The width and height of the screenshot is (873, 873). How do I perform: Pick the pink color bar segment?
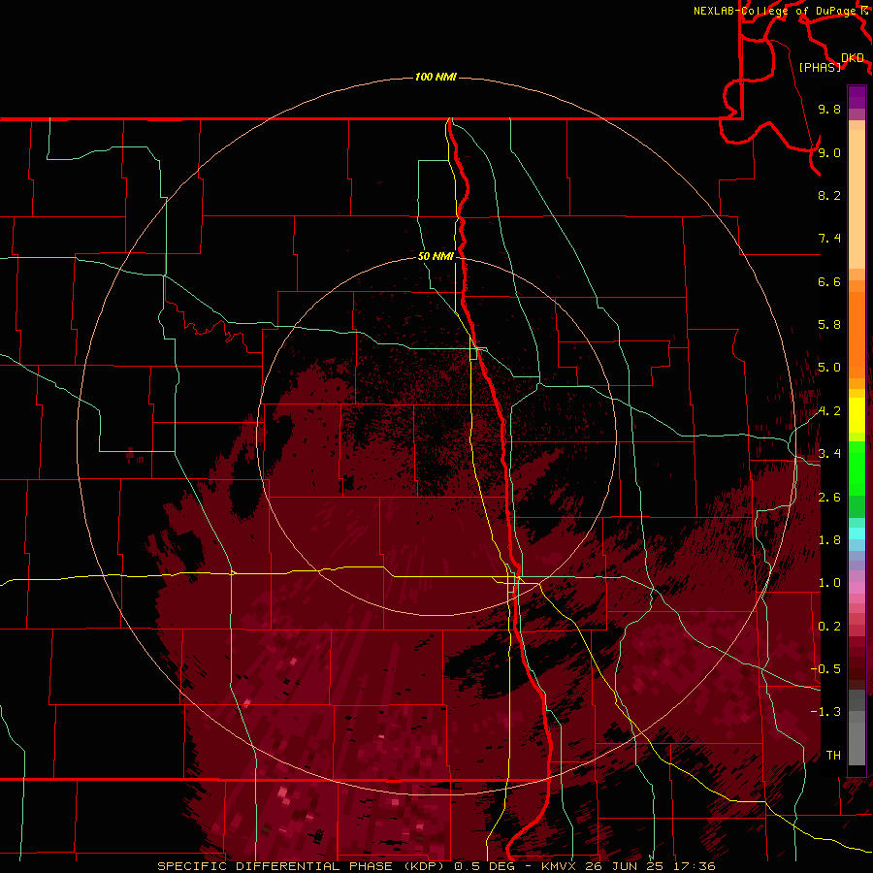[x=857, y=588]
